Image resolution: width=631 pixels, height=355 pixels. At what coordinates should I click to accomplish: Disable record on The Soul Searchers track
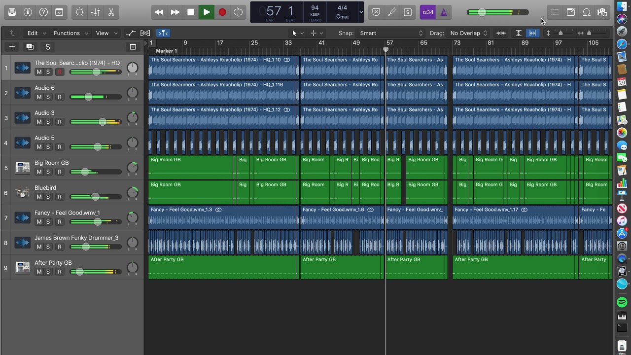60,72
